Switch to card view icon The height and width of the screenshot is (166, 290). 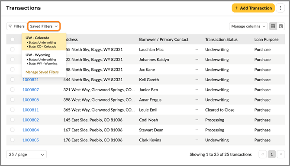click(281, 26)
